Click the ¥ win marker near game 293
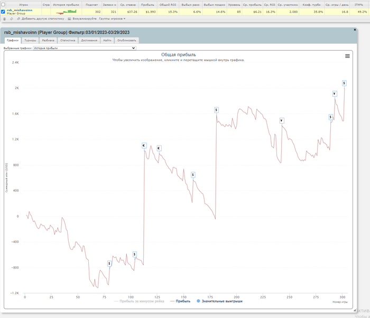This screenshot has width=370, height=318. coord(335,94)
